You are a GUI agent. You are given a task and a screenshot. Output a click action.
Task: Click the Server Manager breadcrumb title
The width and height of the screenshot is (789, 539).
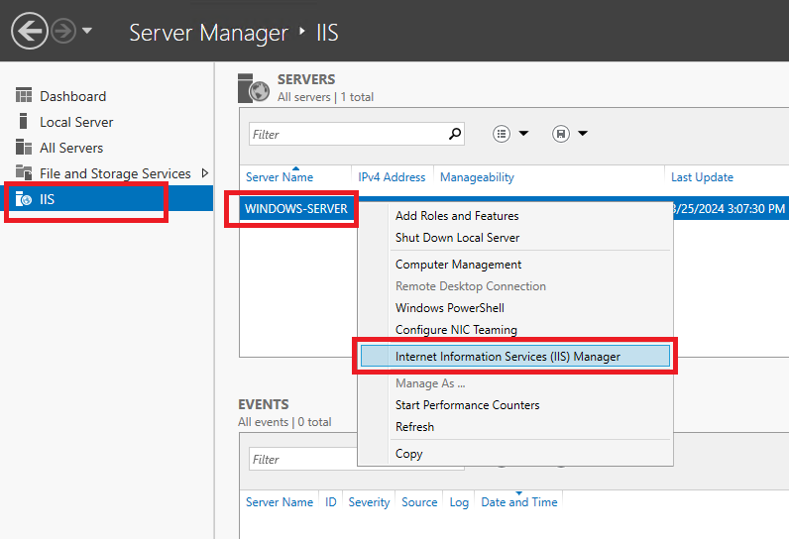tap(209, 33)
